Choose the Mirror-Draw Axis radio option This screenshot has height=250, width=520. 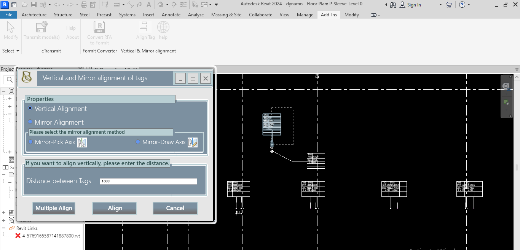coord(138,142)
